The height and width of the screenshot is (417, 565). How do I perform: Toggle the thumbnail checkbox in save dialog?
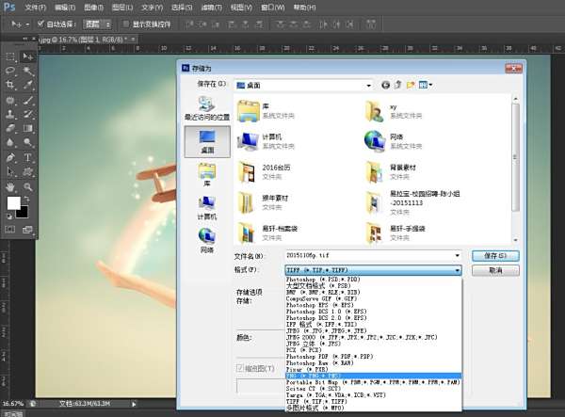click(x=240, y=368)
